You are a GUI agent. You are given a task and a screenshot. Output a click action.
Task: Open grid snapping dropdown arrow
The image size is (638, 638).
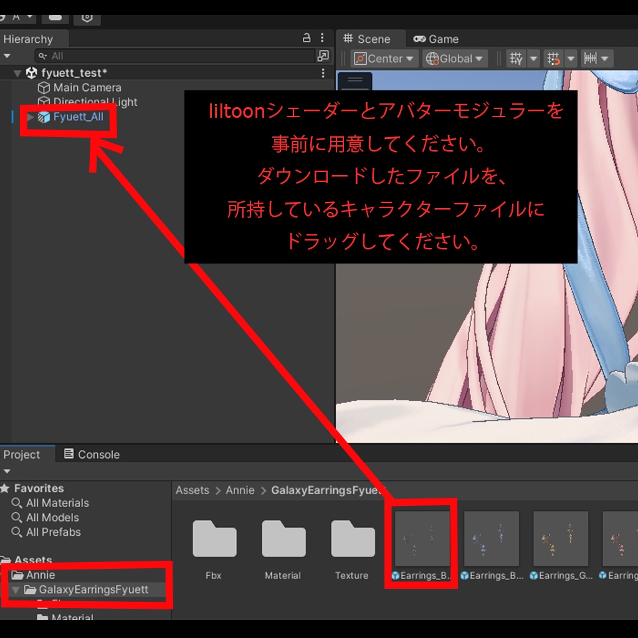[x=571, y=59]
